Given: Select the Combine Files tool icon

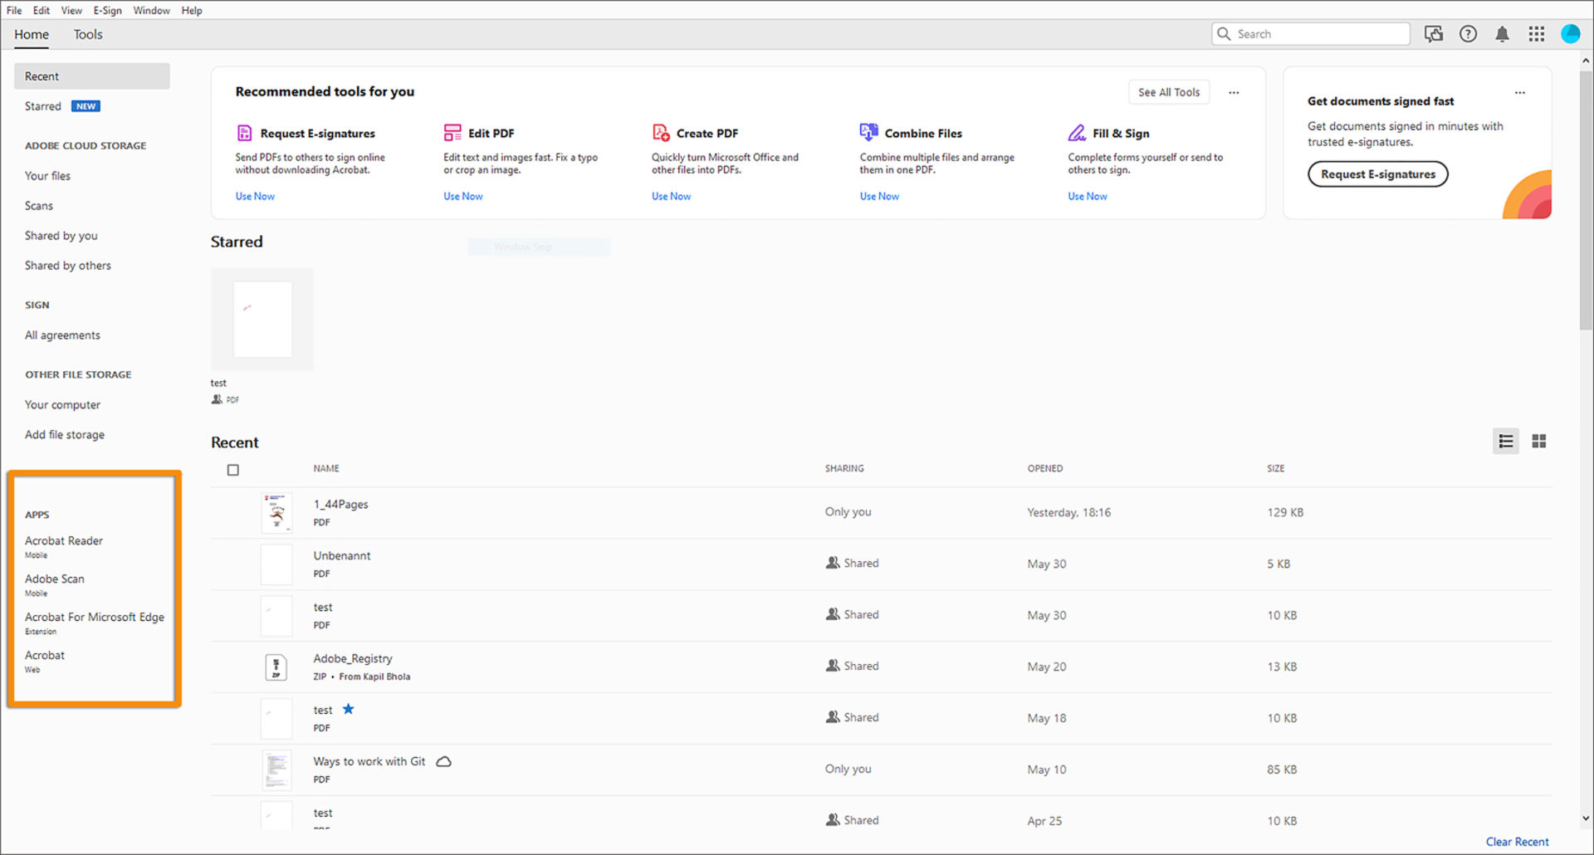Looking at the screenshot, I should pyautogui.click(x=868, y=132).
